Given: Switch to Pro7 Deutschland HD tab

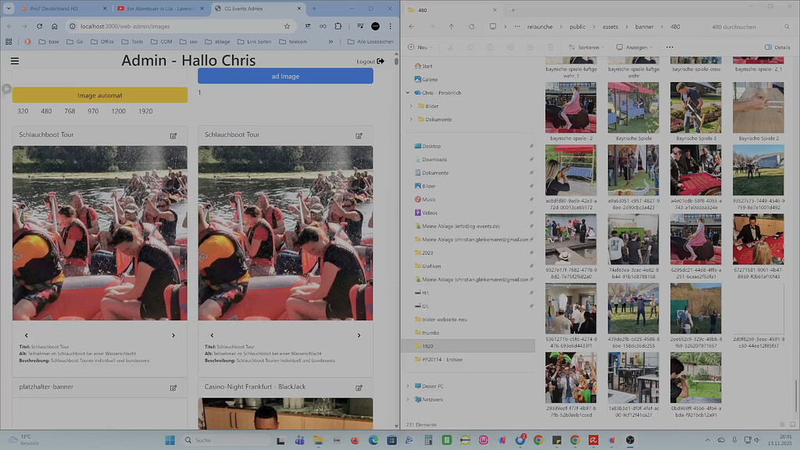Looking at the screenshot, I should pos(64,9).
